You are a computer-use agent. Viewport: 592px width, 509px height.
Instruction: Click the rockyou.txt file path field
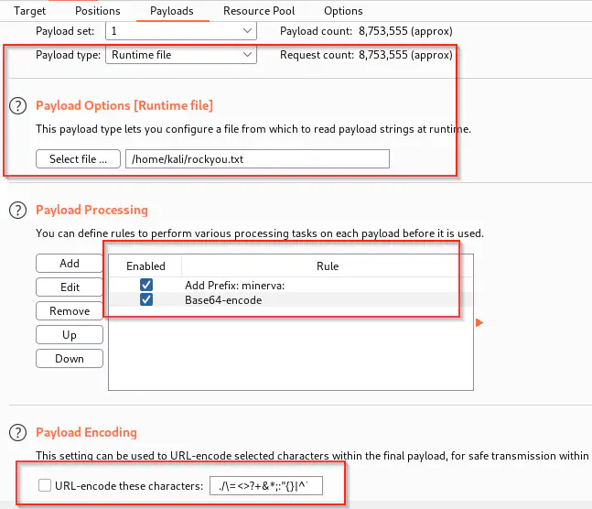[257, 159]
